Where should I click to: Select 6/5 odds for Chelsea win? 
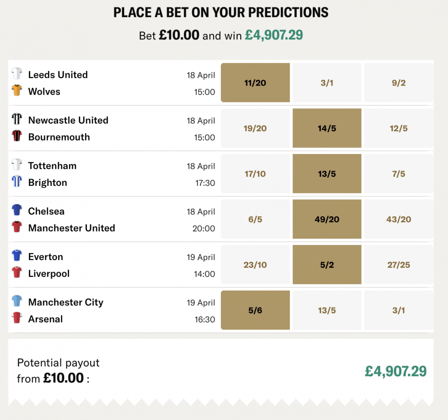click(x=255, y=219)
